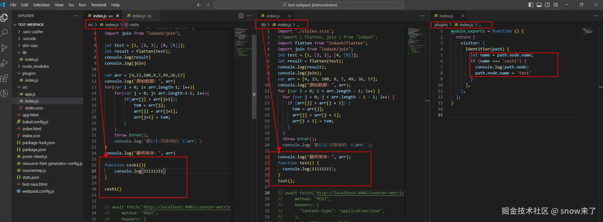
Task: Toggle the bottom panel layout icon
Action: click(x=539, y=5)
